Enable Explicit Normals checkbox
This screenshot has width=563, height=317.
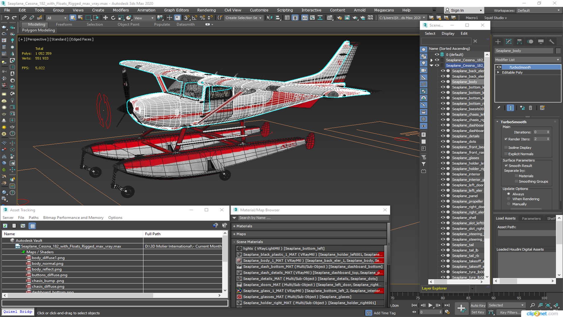click(506, 154)
